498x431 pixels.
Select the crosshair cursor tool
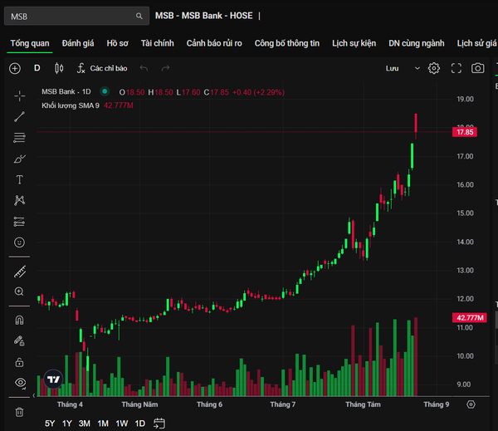pos(19,96)
